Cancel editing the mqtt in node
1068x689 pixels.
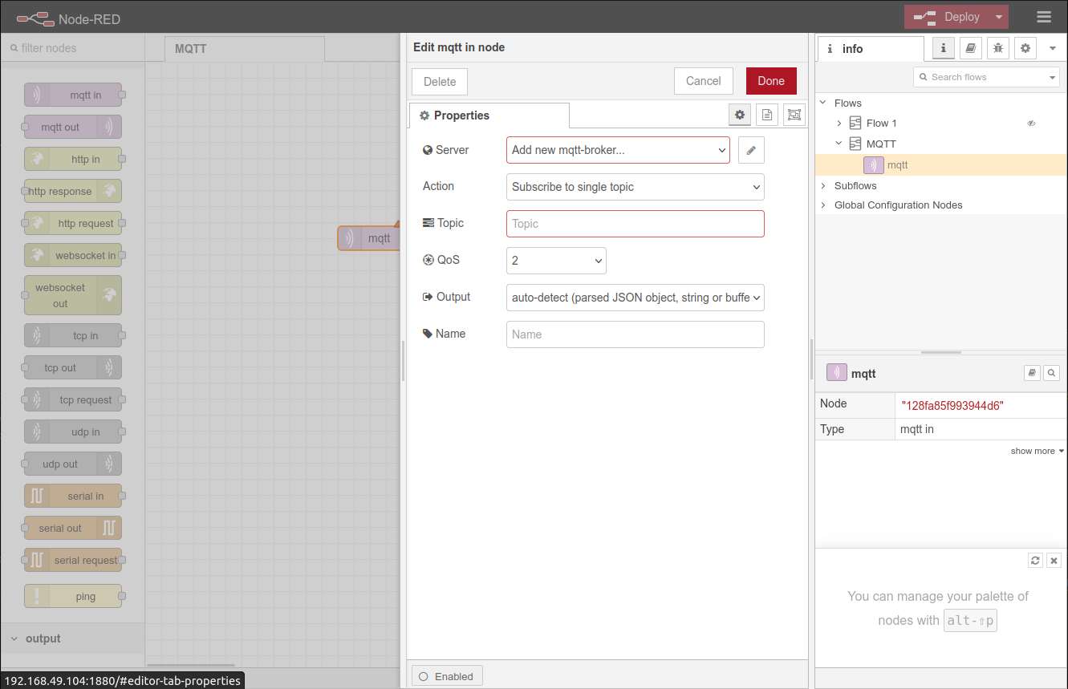coord(703,81)
